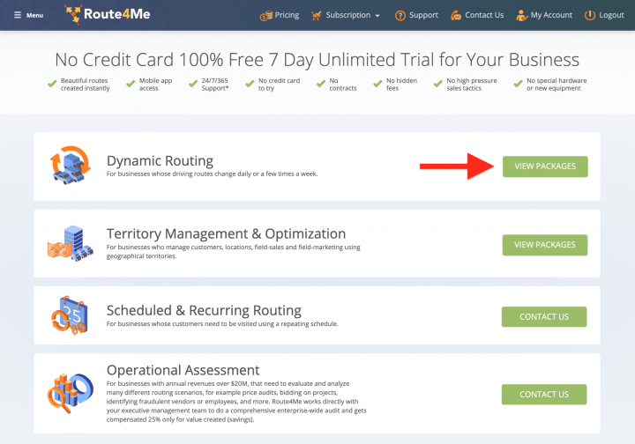The height and width of the screenshot is (444, 635).
Task: Click the Pricing coins icon
Action: (x=266, y=16)
